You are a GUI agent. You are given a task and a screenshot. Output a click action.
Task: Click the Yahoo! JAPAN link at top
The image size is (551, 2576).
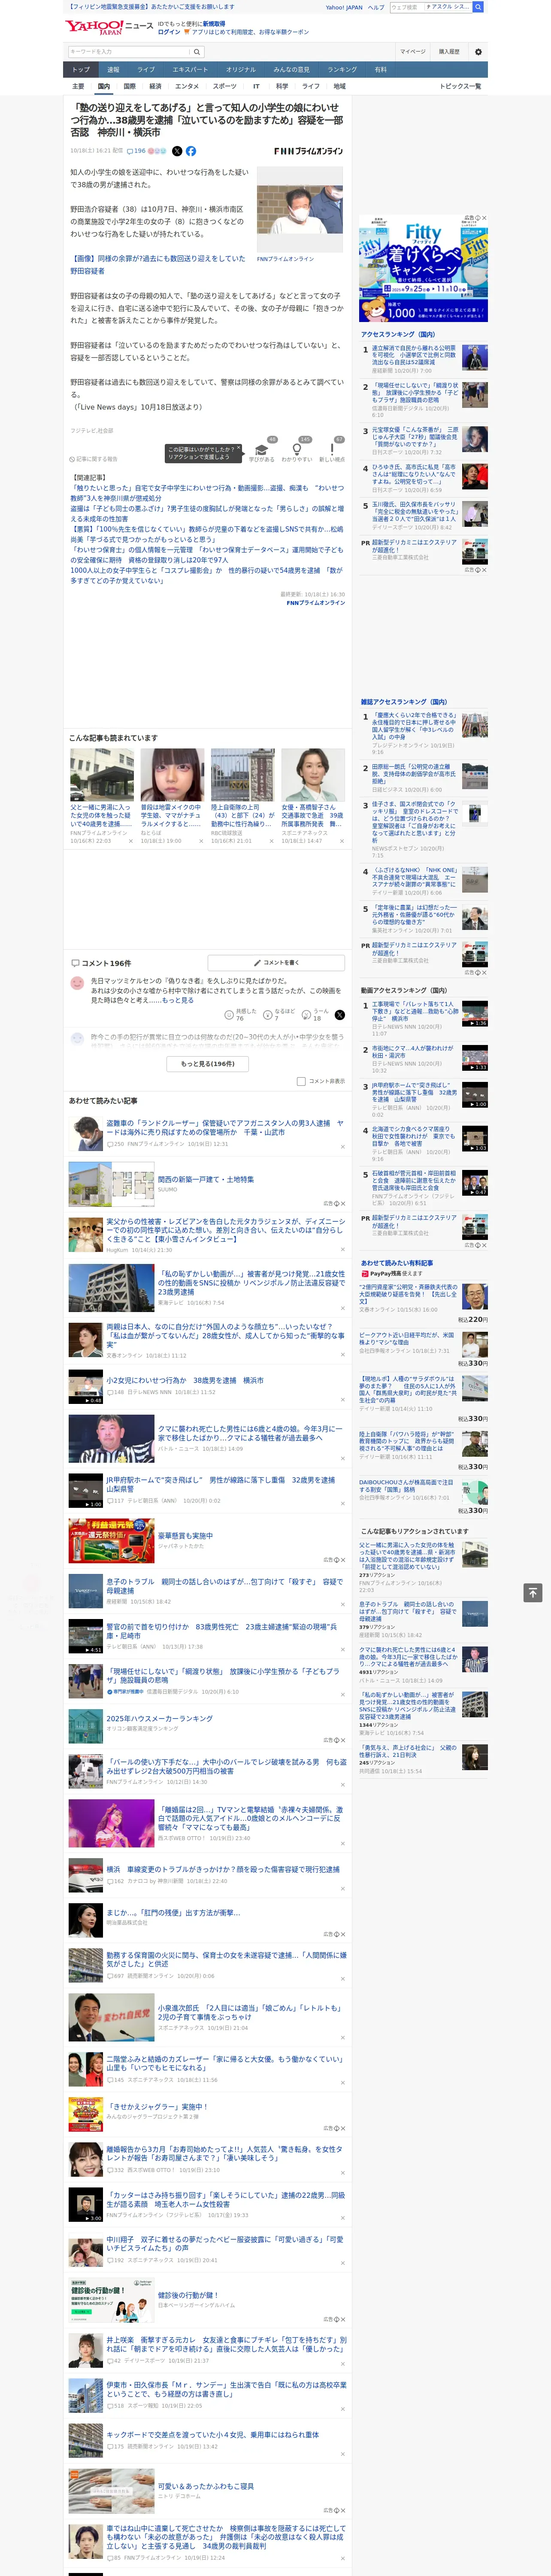click(344, 7)
